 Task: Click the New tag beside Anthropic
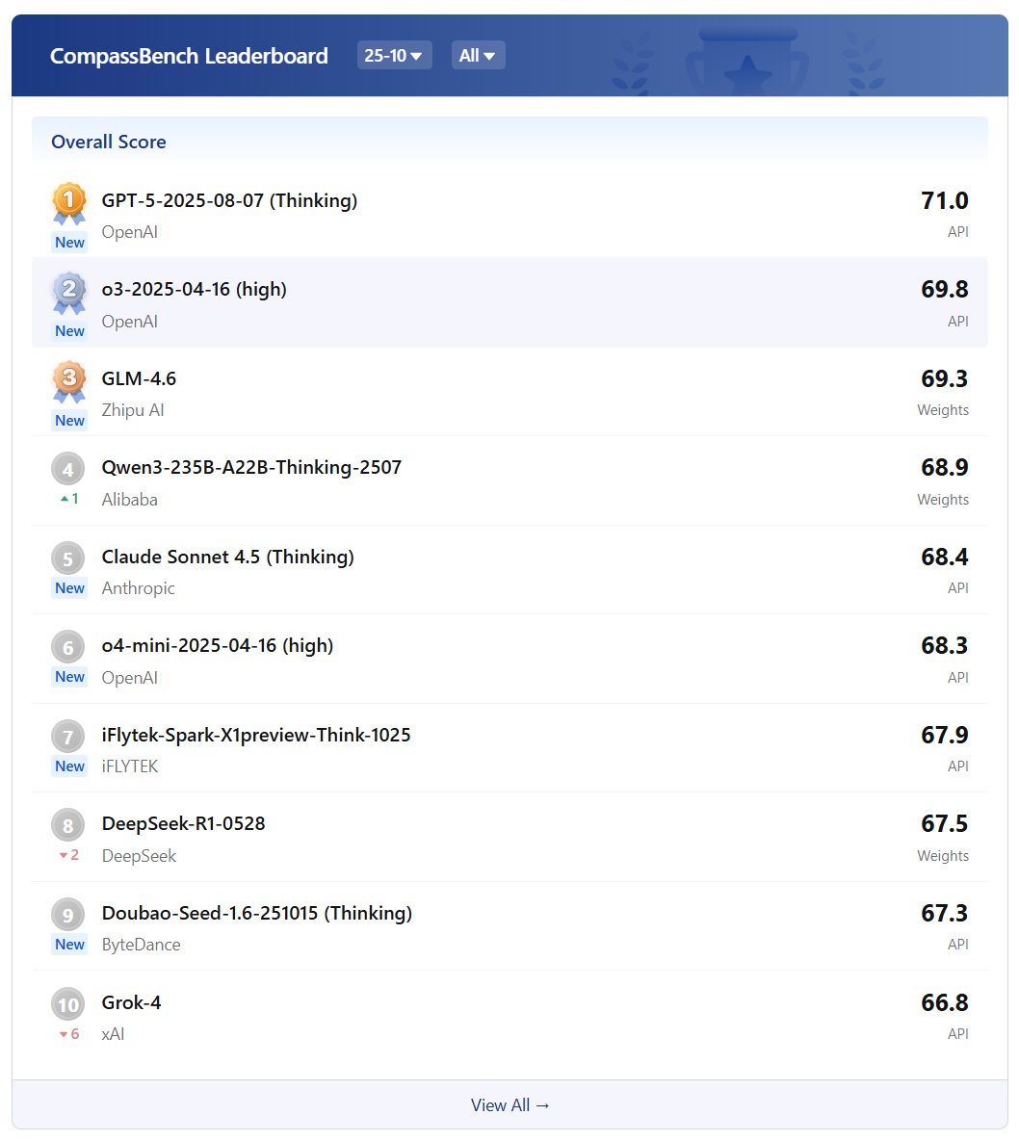pos(70,588)
